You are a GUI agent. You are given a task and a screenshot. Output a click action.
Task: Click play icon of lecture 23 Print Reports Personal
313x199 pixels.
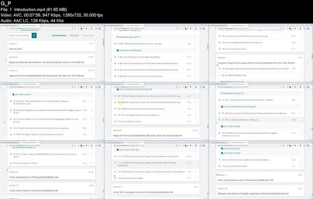coord(219,43)
